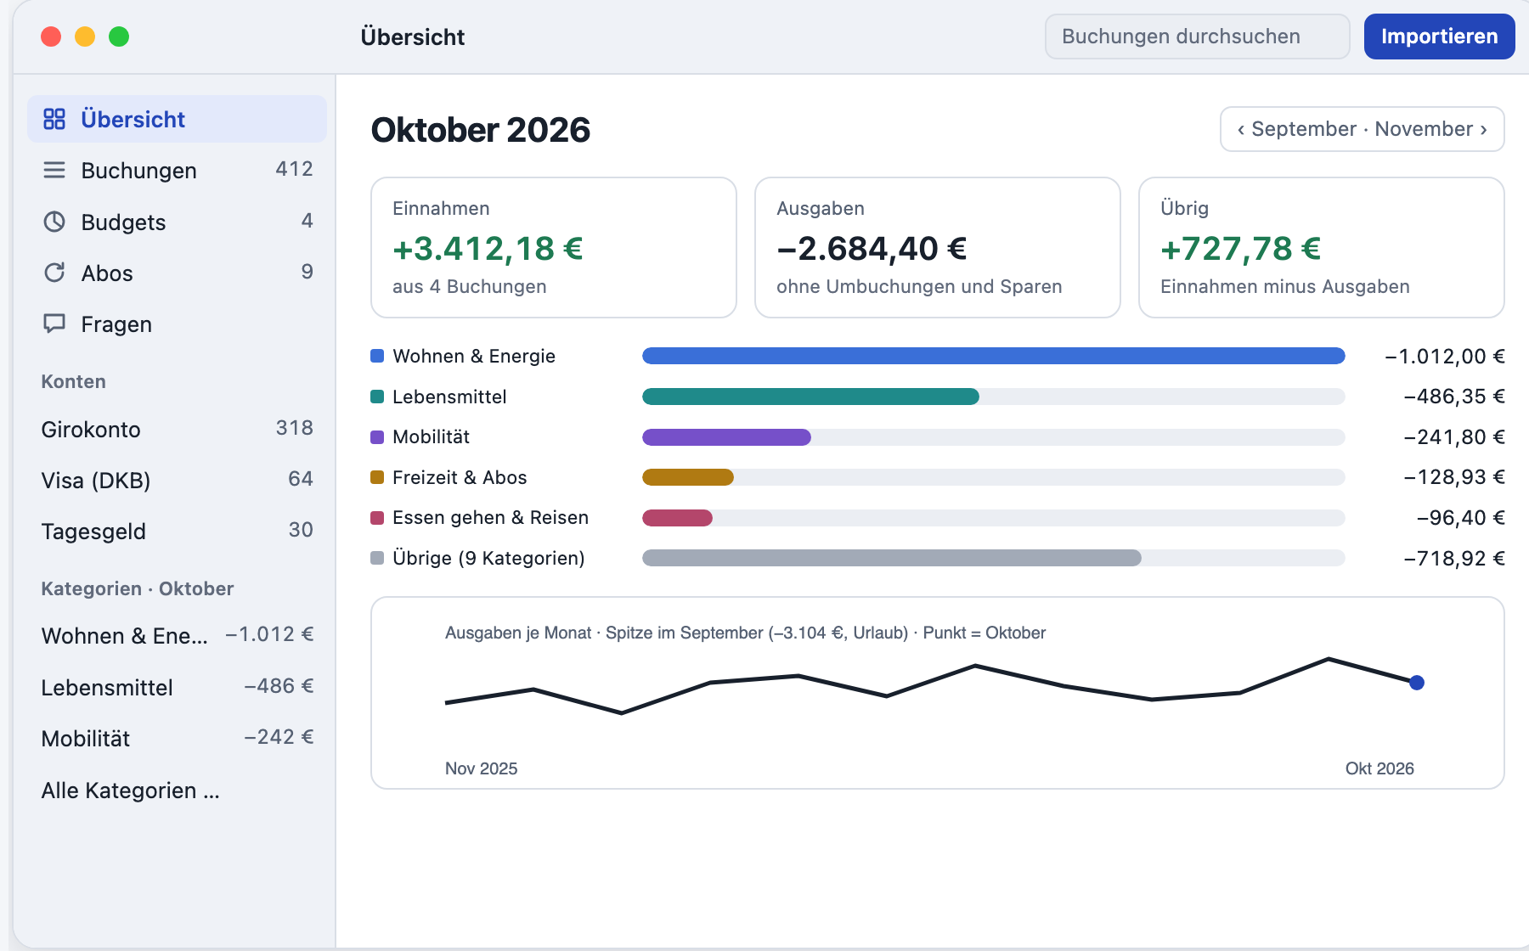Click the amount −1.012,00 €
This screenshot has height=951, width=1529.
[1445, 357]
